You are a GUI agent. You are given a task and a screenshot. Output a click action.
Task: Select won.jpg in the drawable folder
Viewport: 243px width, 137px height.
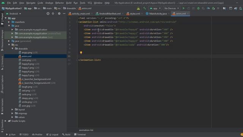click(26, 106)
